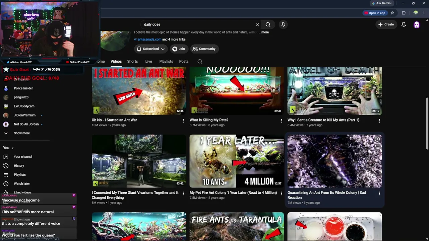Open the '1 Year Later' fire ant thumbnail
The width and height of the screenshot is (429, 241).
click(x=237, y=161)
